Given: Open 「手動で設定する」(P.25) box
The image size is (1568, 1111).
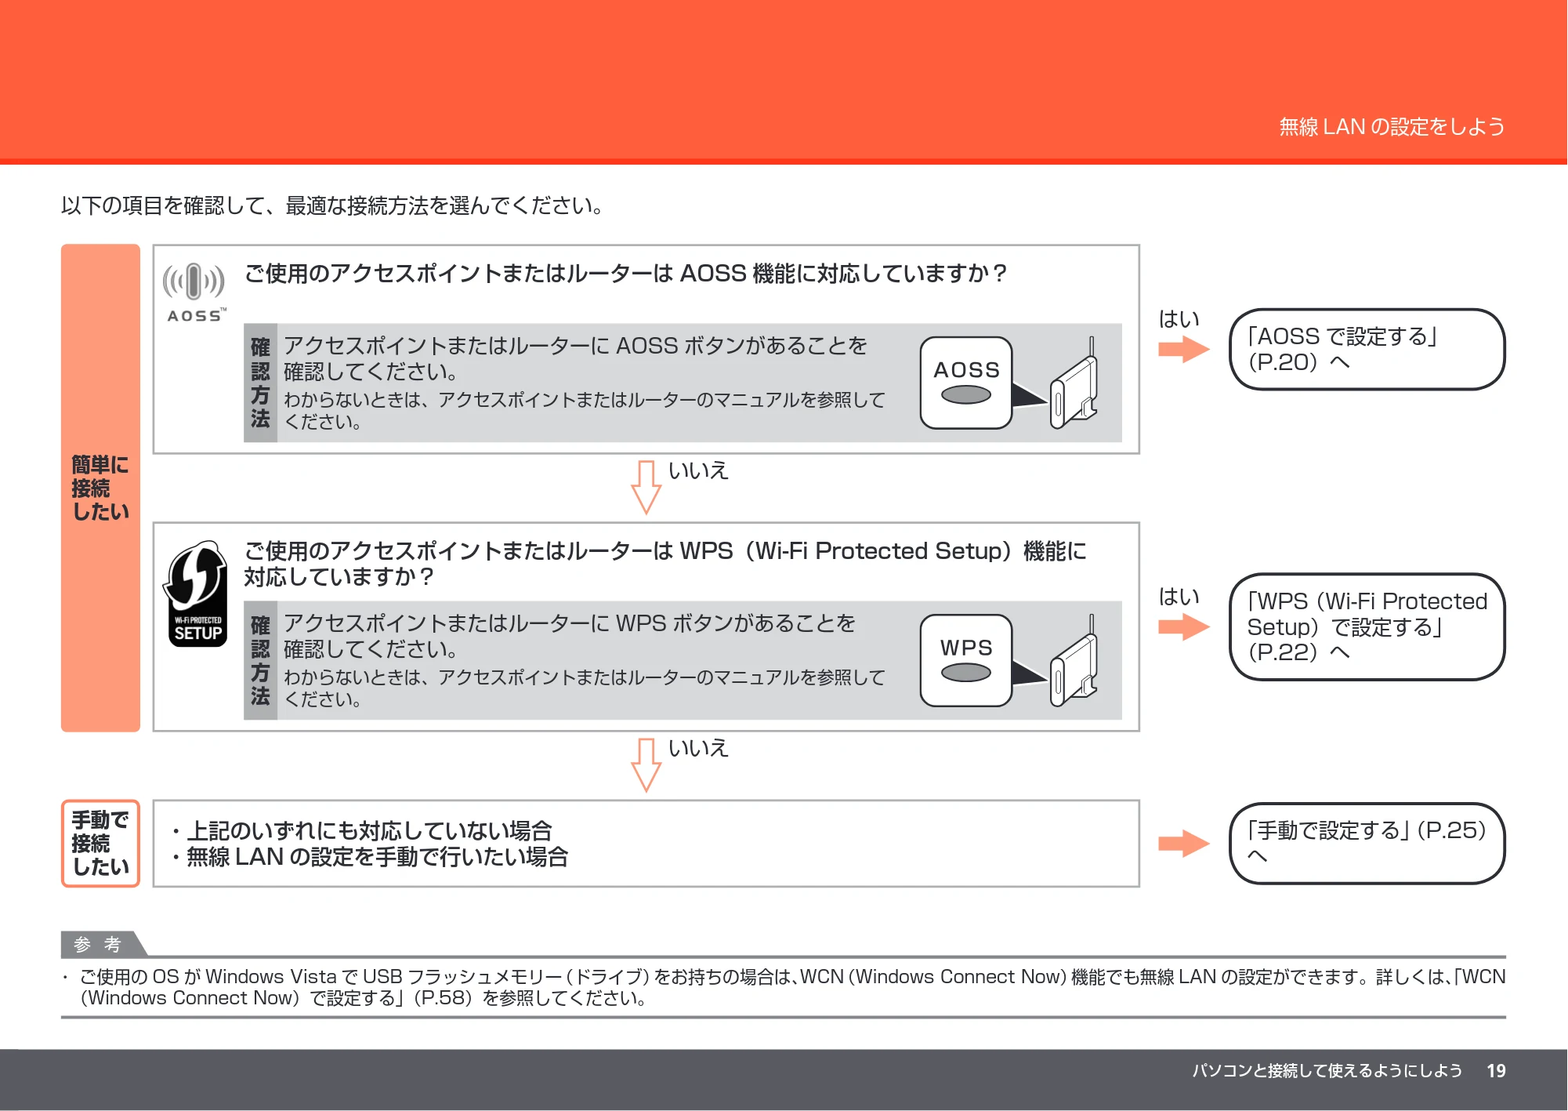Looking at the screenshot, I should tap(1367, 843).
